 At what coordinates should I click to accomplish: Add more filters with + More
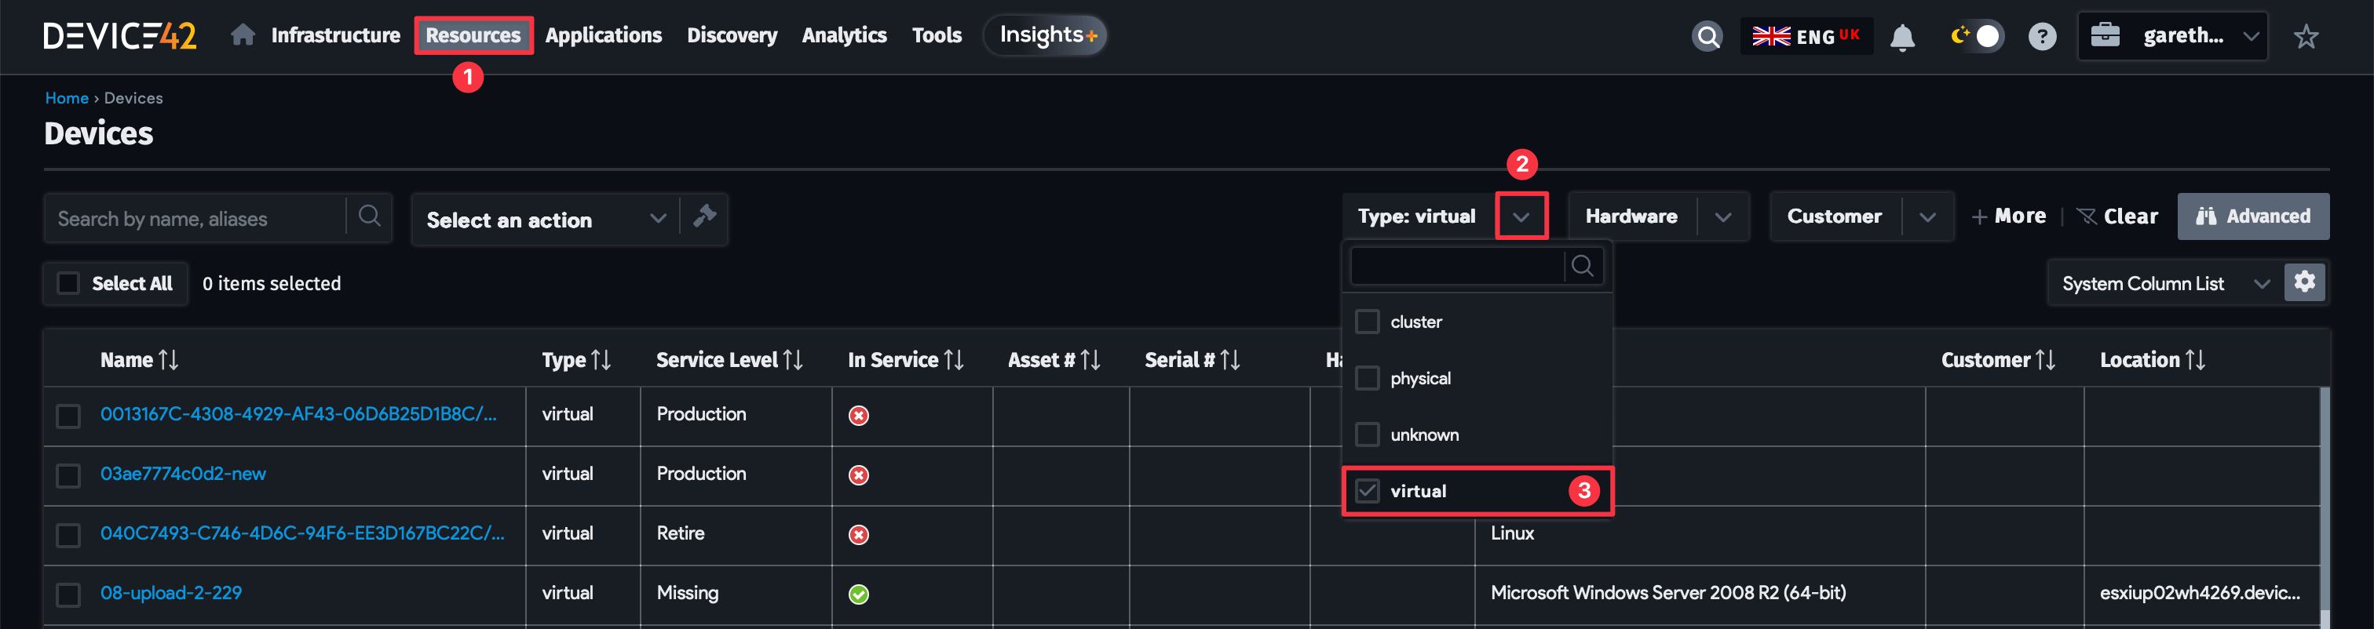(x=2008, y=216)
